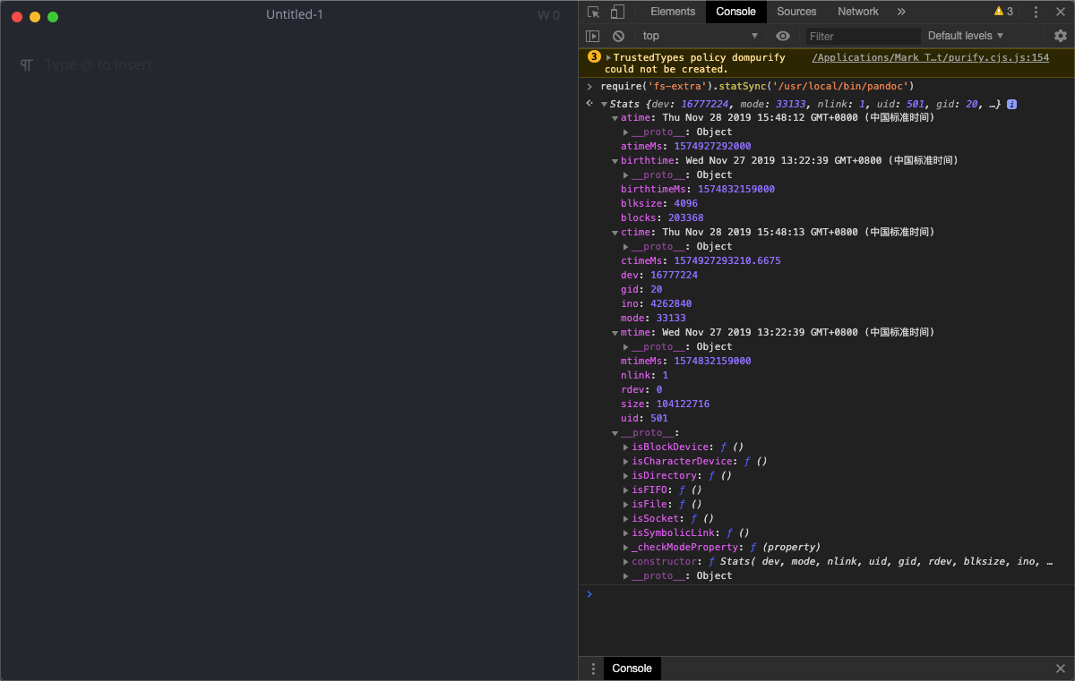Switch to the Elements tab
1075x681 pixels.
pyautogui.click(x=672, y=12)
